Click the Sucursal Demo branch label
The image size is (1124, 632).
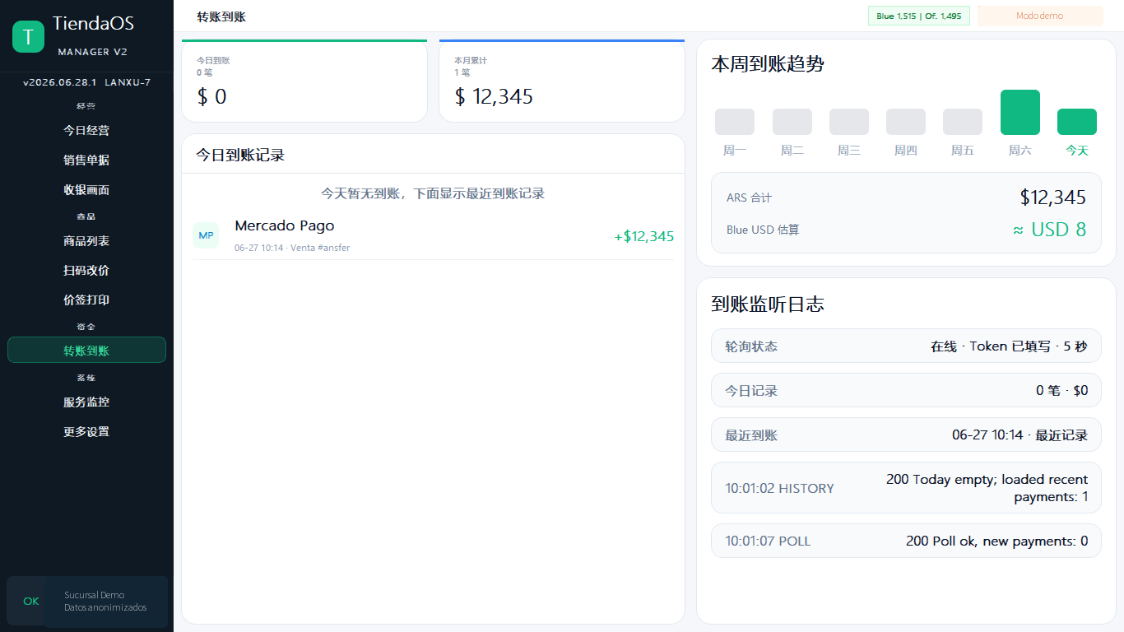(95, 595)
